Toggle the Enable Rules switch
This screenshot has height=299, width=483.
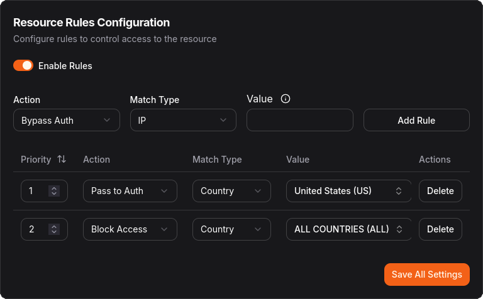click(x=23, y=65)
